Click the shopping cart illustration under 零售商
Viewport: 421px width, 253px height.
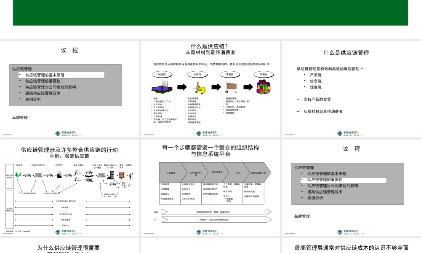pos(231,88)
